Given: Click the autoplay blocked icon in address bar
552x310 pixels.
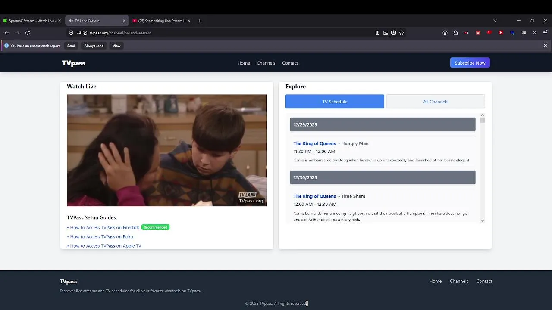Looking at the screenshot, I should (x=85, y=33).
